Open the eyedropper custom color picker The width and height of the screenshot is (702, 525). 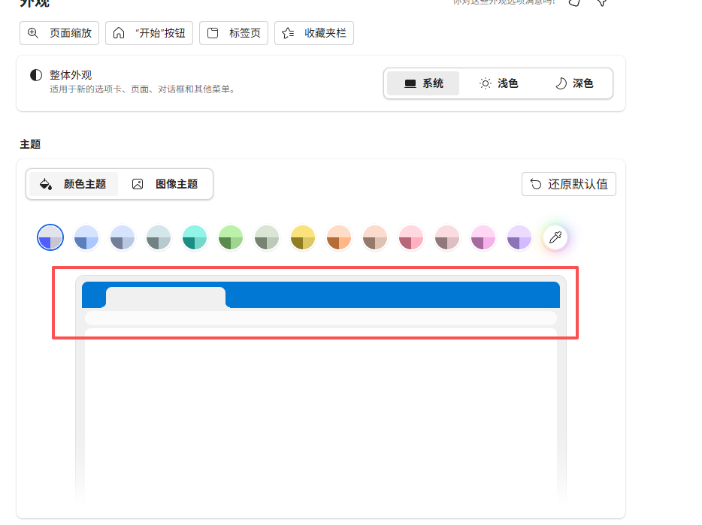coord(555,237)
